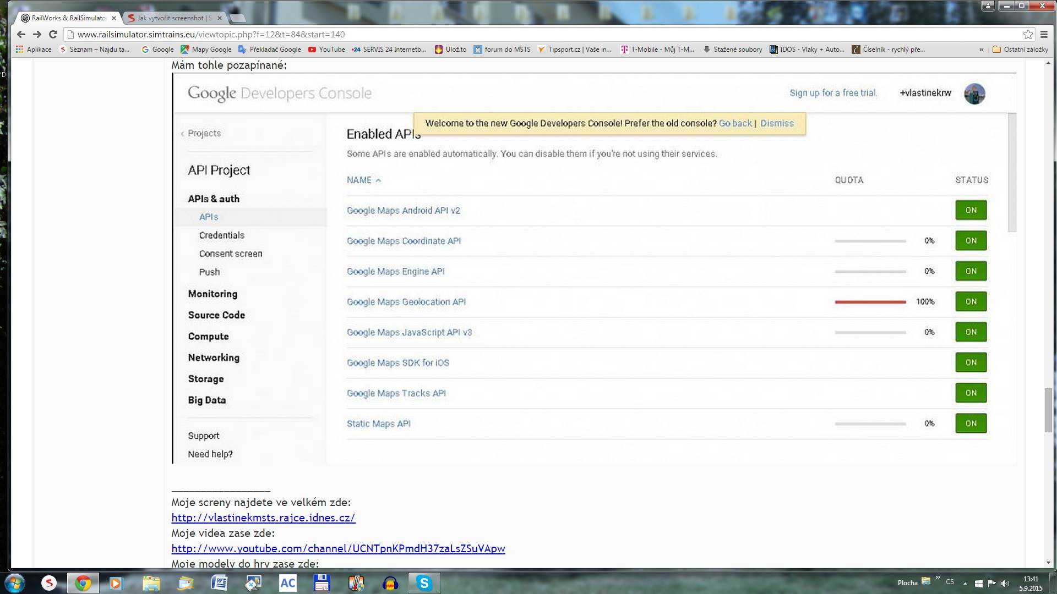This screenshot has height=594, width=1057.
Task: Dismiss the welcome banner
Action: [x=777, y=123]
